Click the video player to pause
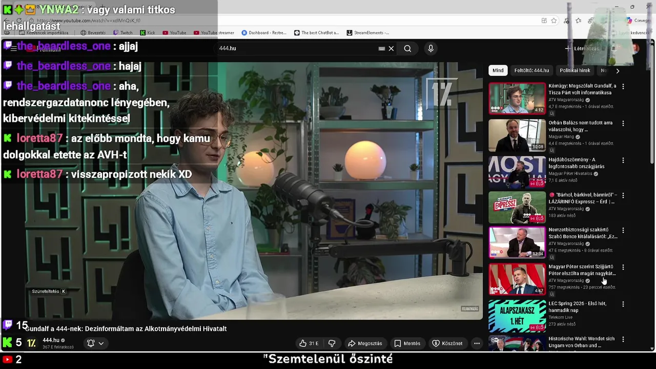This screenshot has width=656, height=369. [254, 191]
